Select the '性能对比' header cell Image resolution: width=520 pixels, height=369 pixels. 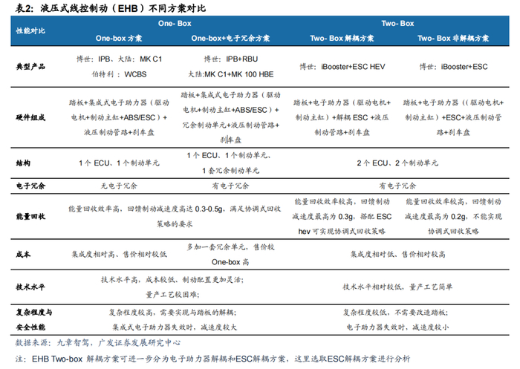pos(30,31)
